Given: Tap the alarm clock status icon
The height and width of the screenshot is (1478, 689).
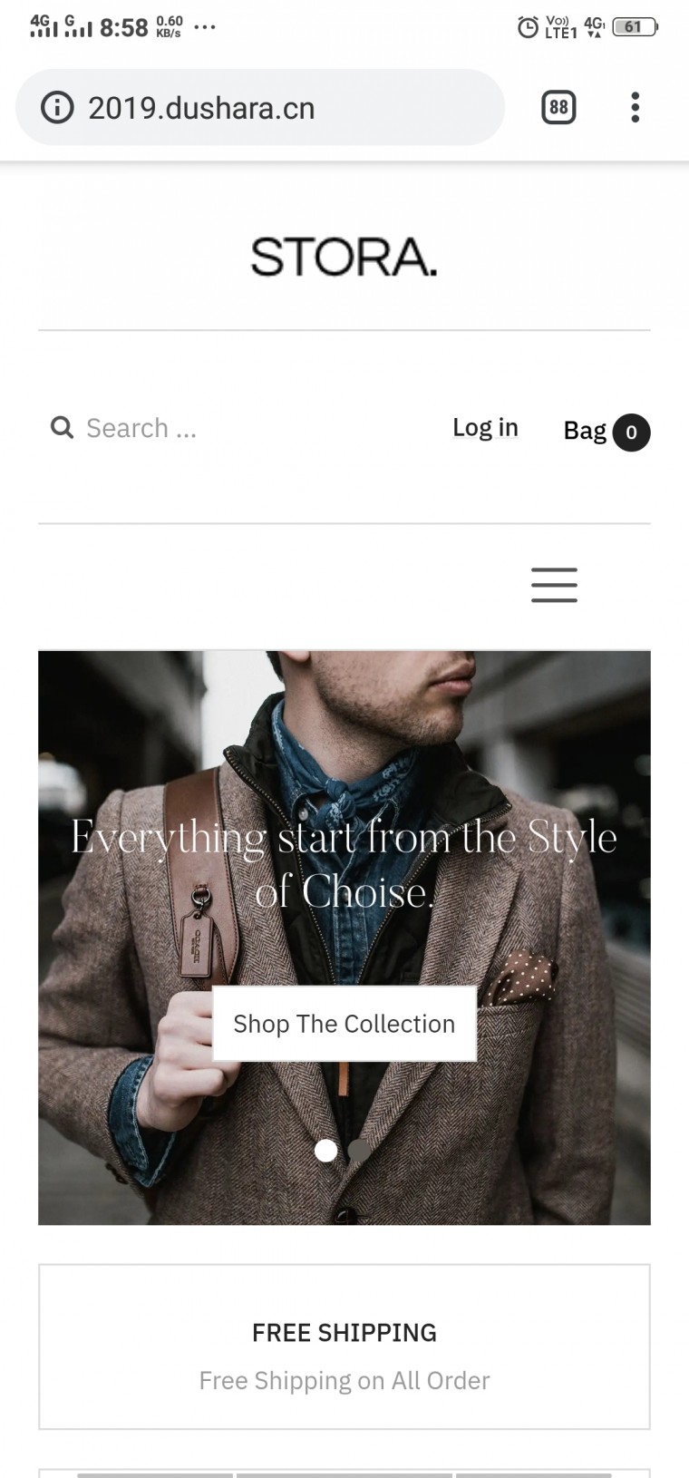Looking at the screenshot, I should coord(527,27).
